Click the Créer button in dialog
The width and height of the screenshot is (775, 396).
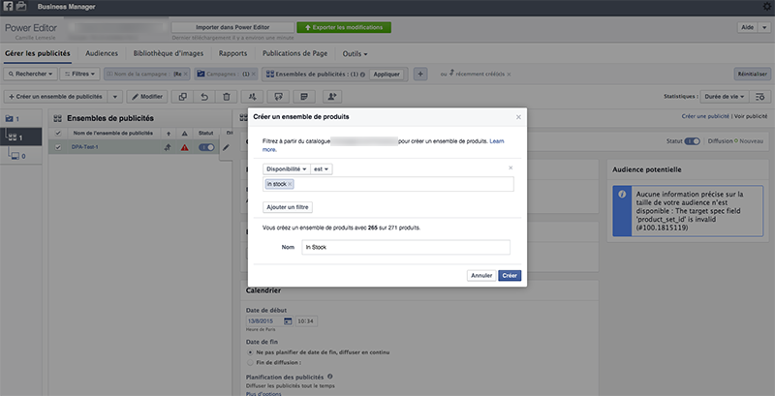510,276
